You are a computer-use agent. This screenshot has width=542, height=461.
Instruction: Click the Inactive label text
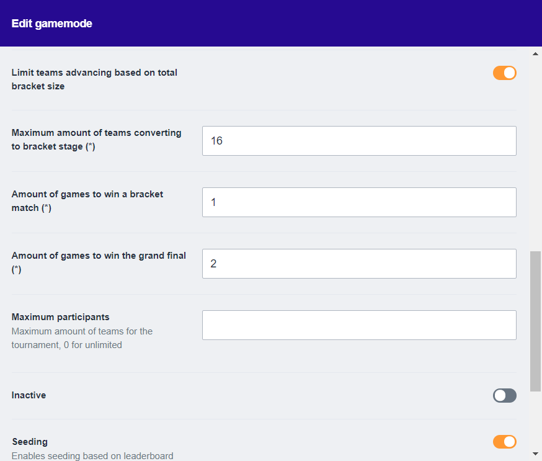tap(29, 395)
